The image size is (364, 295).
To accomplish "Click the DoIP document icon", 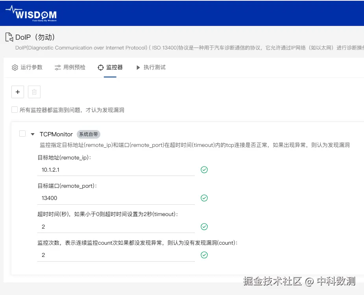I will 9,37.
